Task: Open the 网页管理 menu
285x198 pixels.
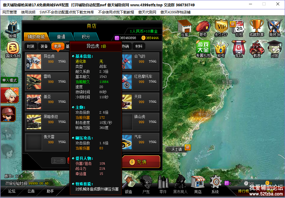Action: 10,12
